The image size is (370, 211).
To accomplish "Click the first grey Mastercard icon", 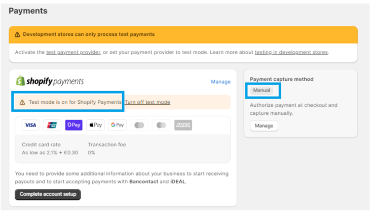I will coord(139,125).
